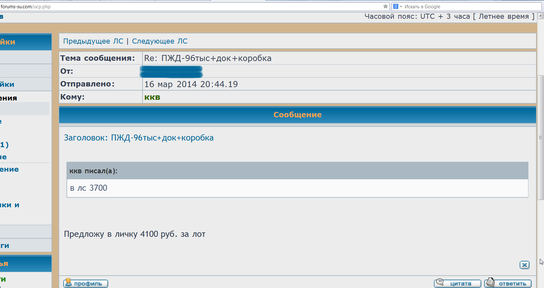Click the quoted 'в лс 3700' block
The height and width of the screenshot is (288, 544).
(x=297, y=188)
